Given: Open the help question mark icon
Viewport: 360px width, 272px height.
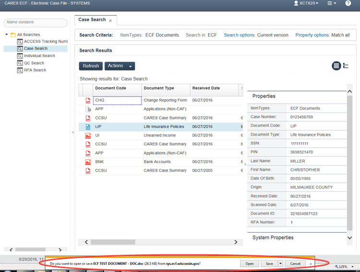Looking at the screenshot, I should coord(348,3).
